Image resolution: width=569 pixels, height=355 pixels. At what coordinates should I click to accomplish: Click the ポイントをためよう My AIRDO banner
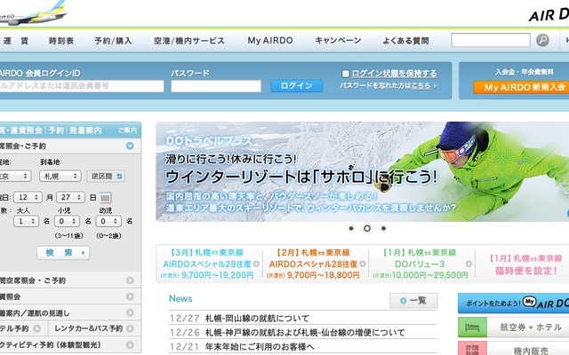pos(514,304)
